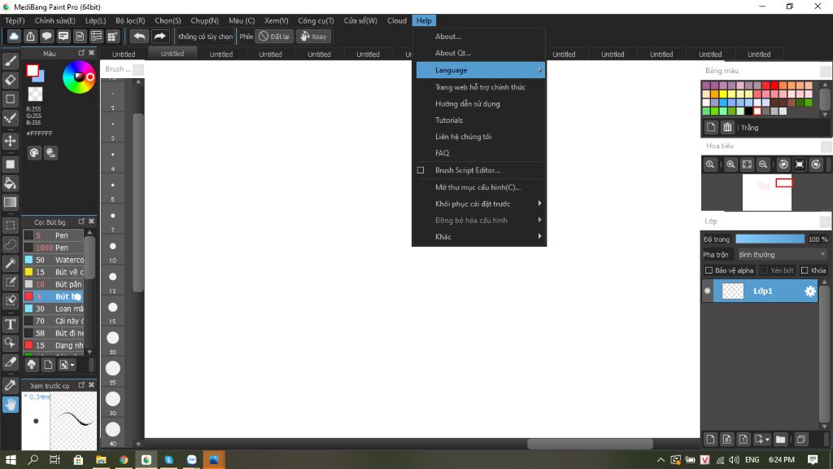Delete swatch with trash icon in Bảng màu
Viewport: 833px width, 469px height.
(727, 127)
